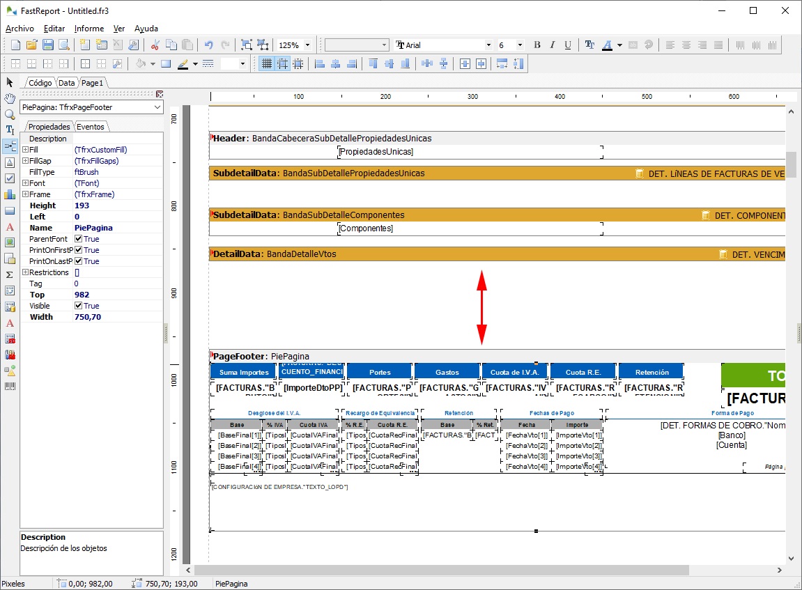Select the Hand pan tool
The width and height of the screenshot is (802, 590).
click(10, 98)
